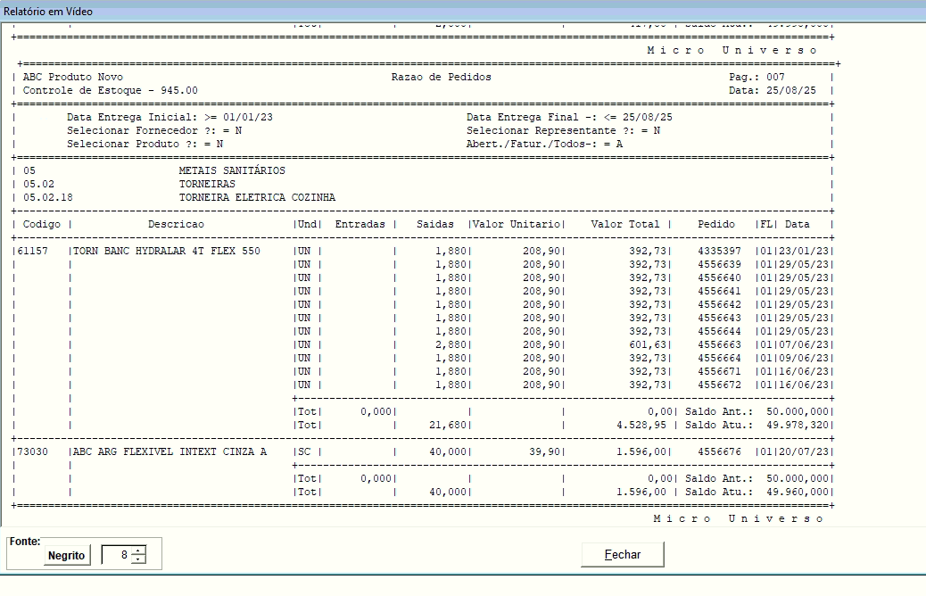
Task: Click Data Entrega Final filter line
Action: click(569, 117)
